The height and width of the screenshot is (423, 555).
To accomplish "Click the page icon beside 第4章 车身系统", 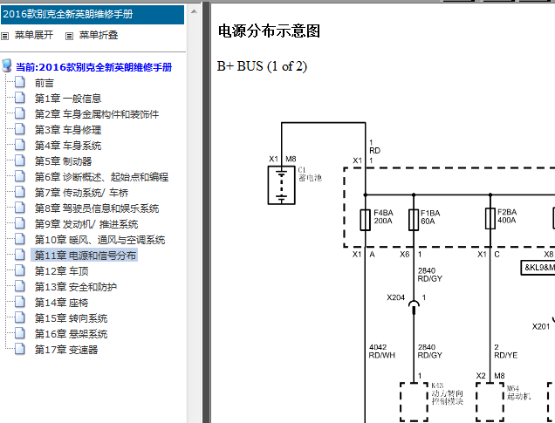I will [x=20, y=145].
